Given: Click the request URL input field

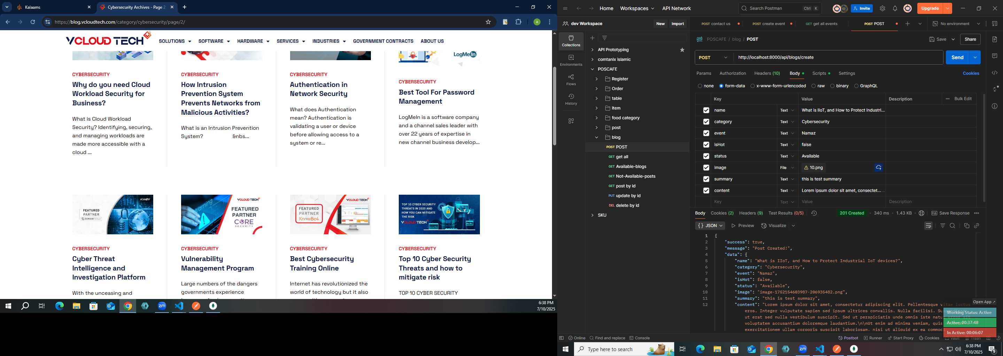Looking at the screenshot, I should tap(838, 57).
